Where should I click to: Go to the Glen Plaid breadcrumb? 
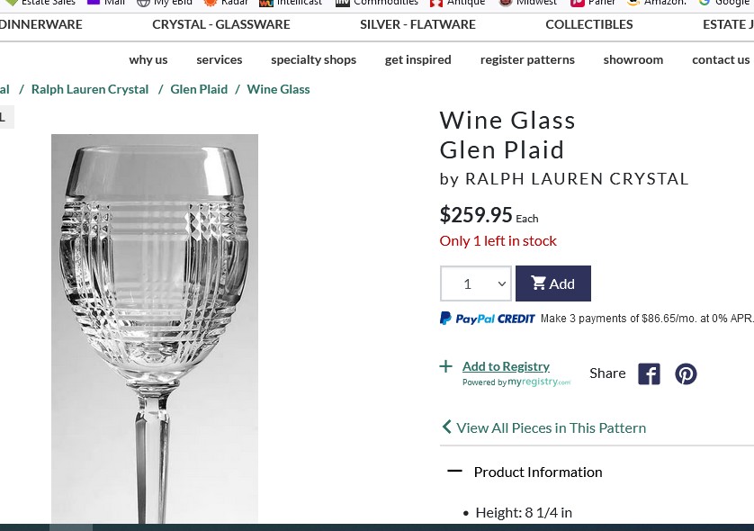199,89
